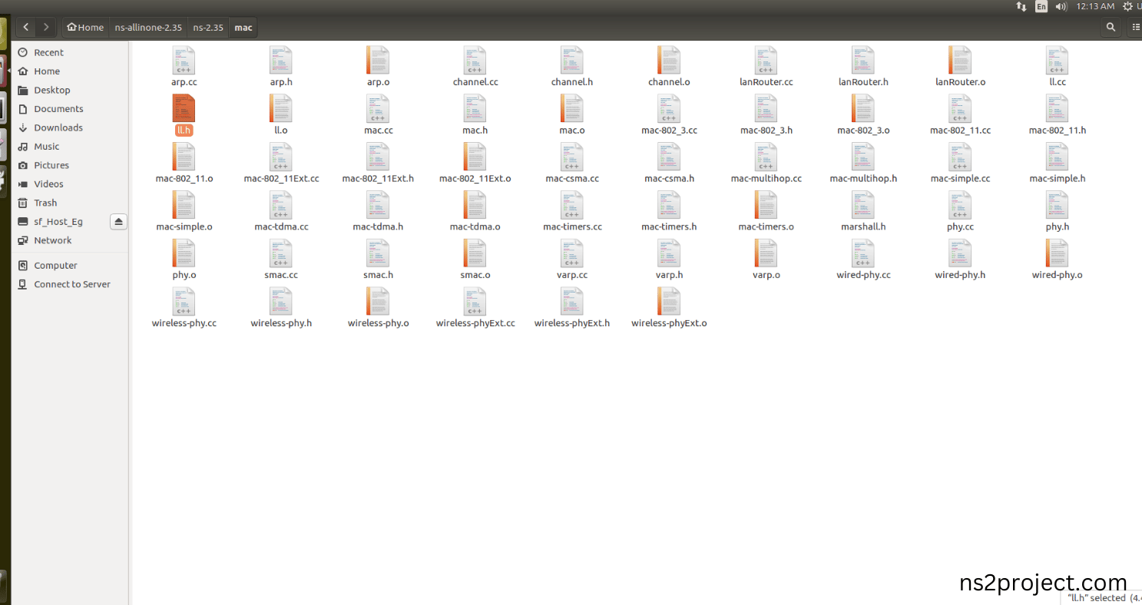Click Connect to Server in the sidebar
The width and height of the screenshot is (1142, 605).
71,284
